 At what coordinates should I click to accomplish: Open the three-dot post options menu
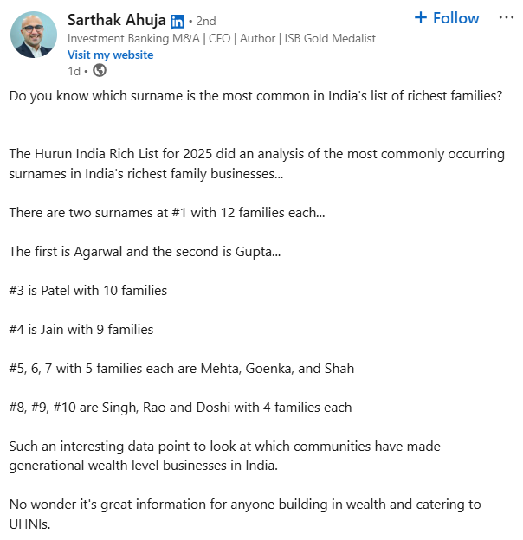507,17
